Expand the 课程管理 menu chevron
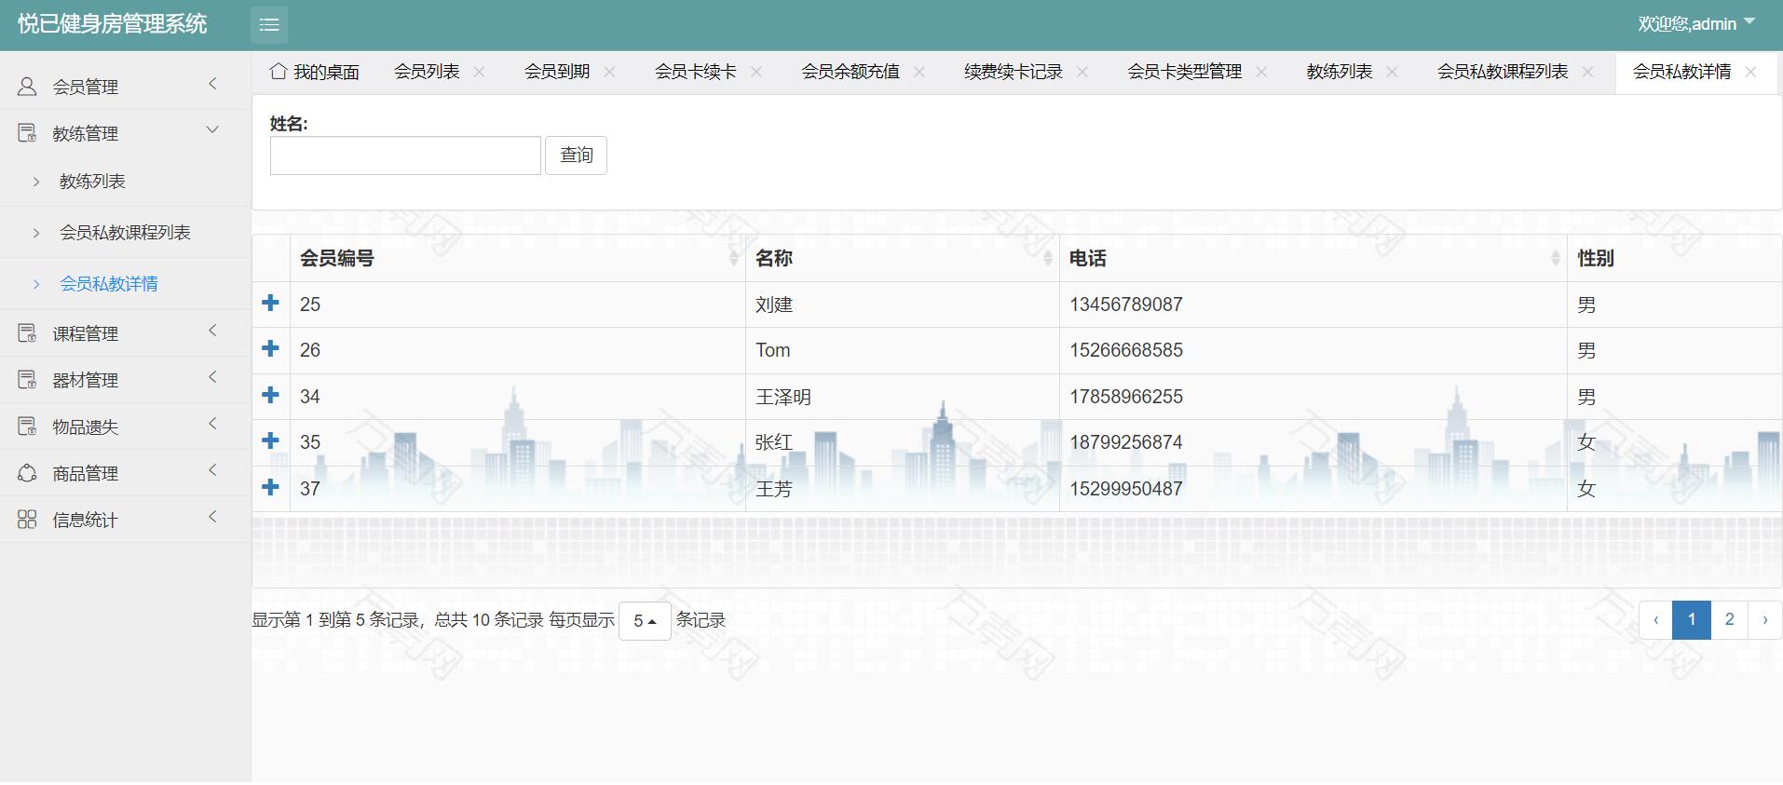 212,331
